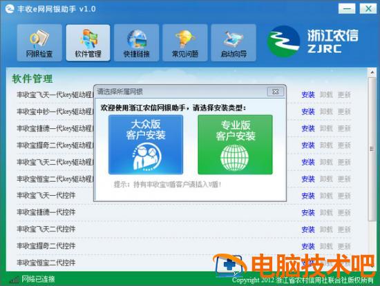Click 更新 for 丰收宝飞天一代key驱动程序
The width and height of the screenshot is (380, 286).
pos(344,95)
